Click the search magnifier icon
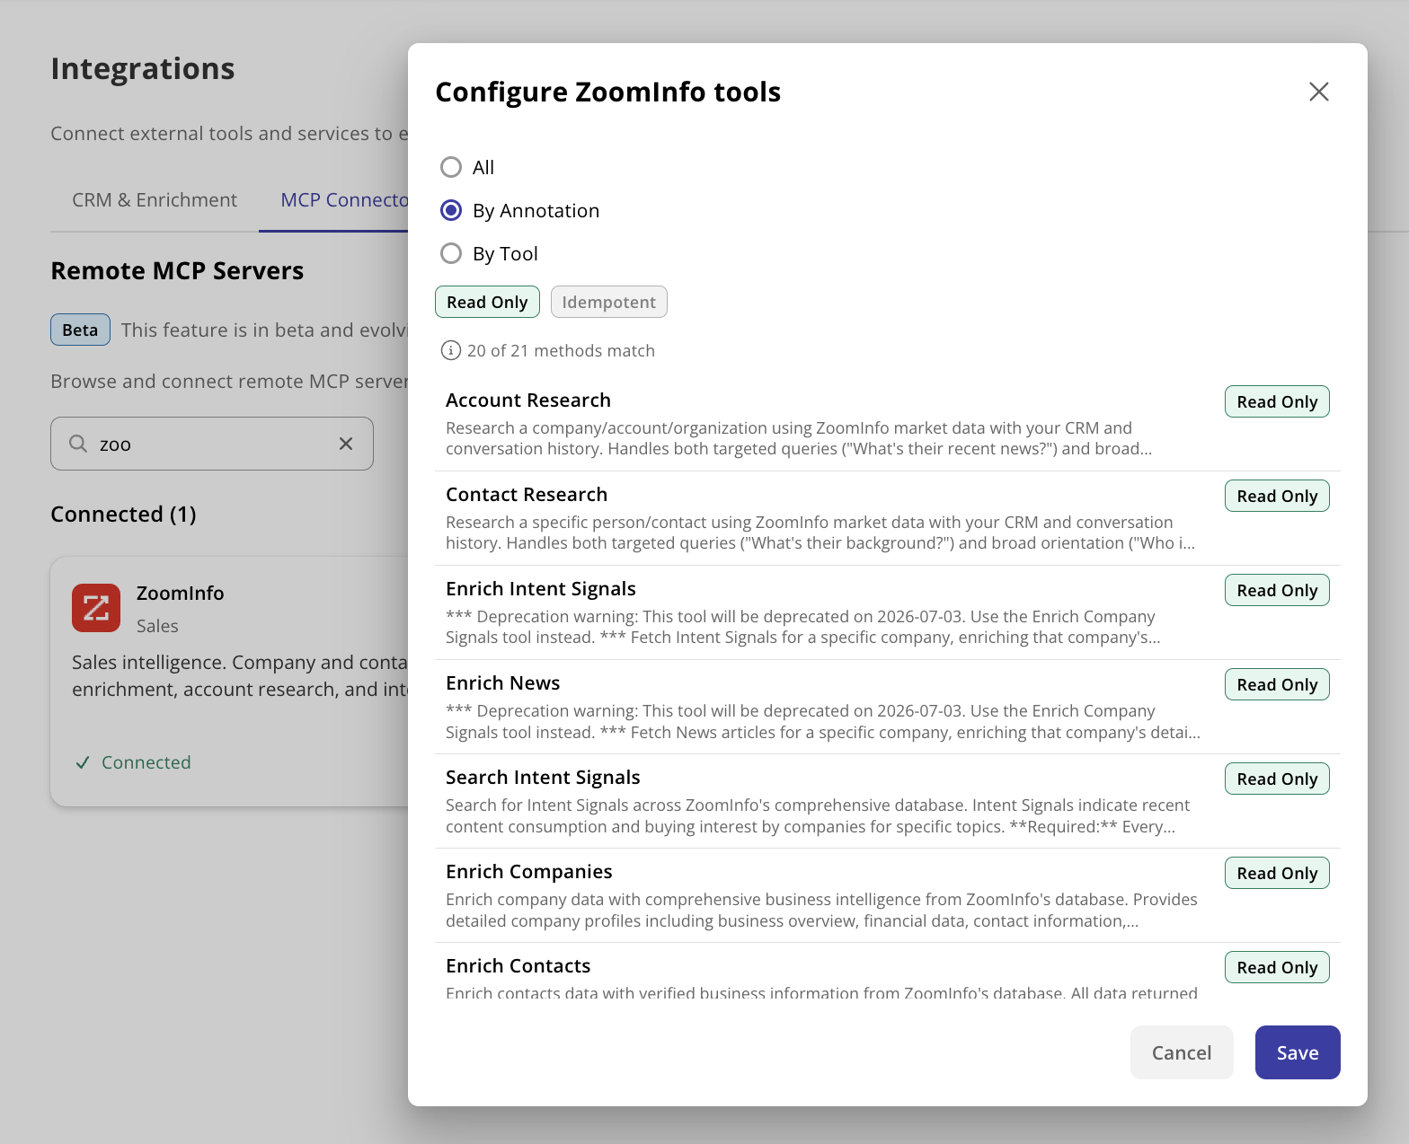The image size is (1409, 1144). click(x=78, y=444)
